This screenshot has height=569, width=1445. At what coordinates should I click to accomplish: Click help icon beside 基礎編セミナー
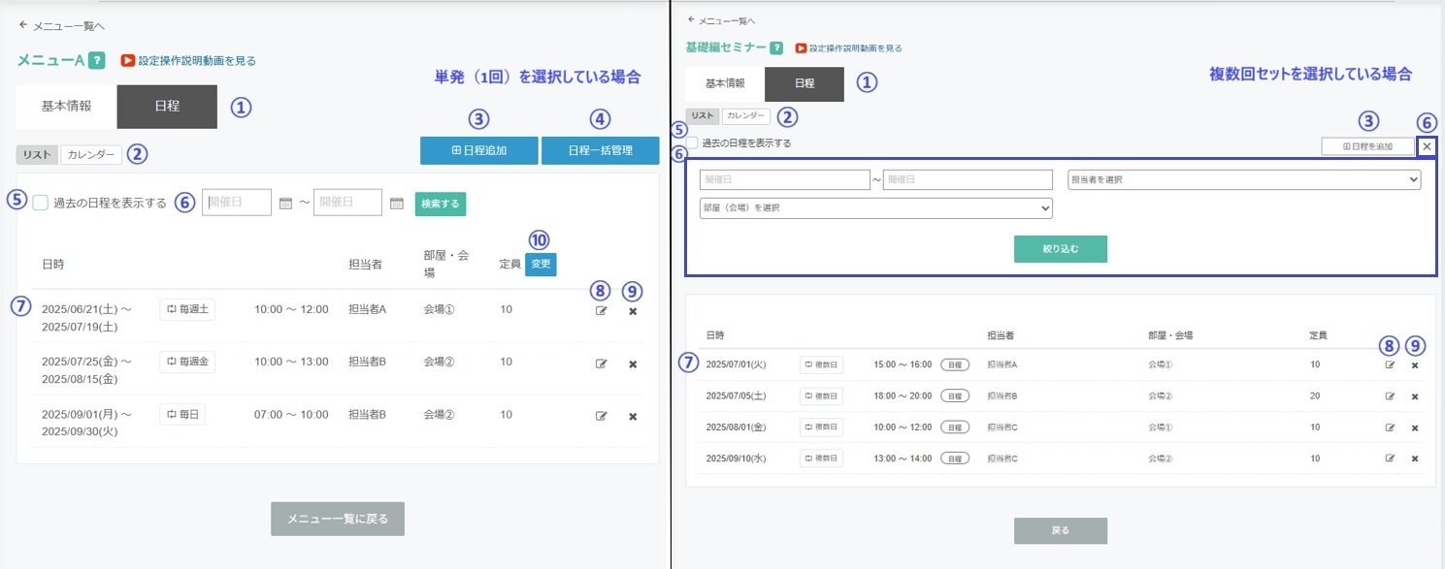(776, 47)
